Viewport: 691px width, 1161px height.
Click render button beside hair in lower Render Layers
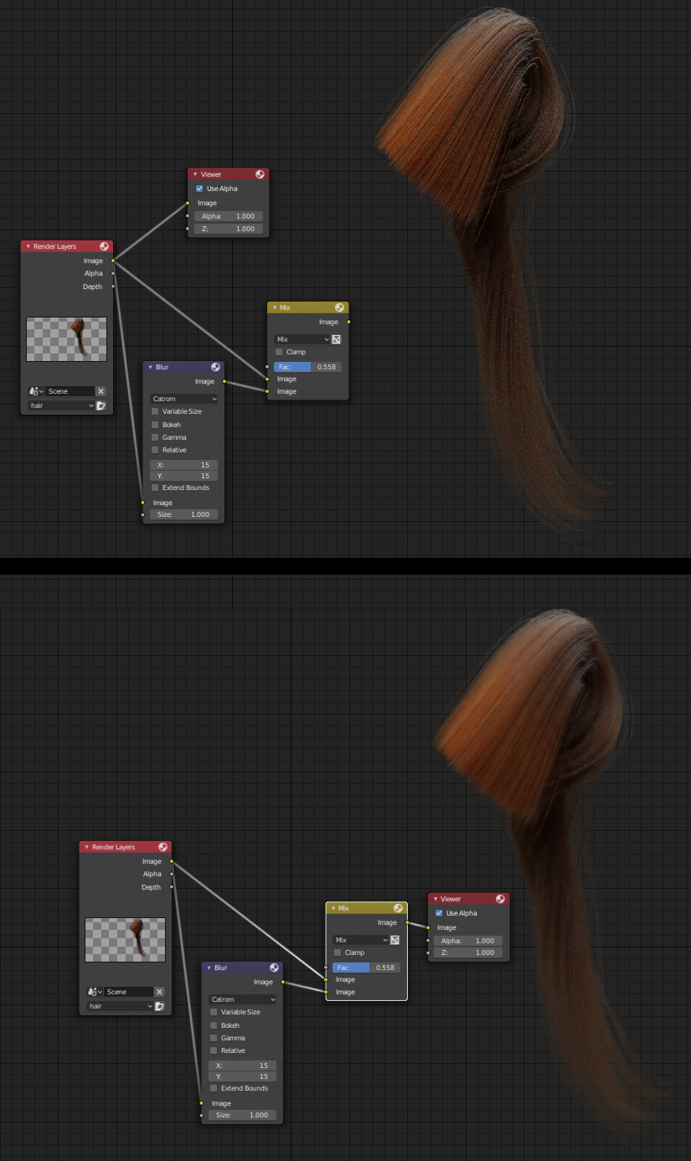click(x=159, y=1006)
